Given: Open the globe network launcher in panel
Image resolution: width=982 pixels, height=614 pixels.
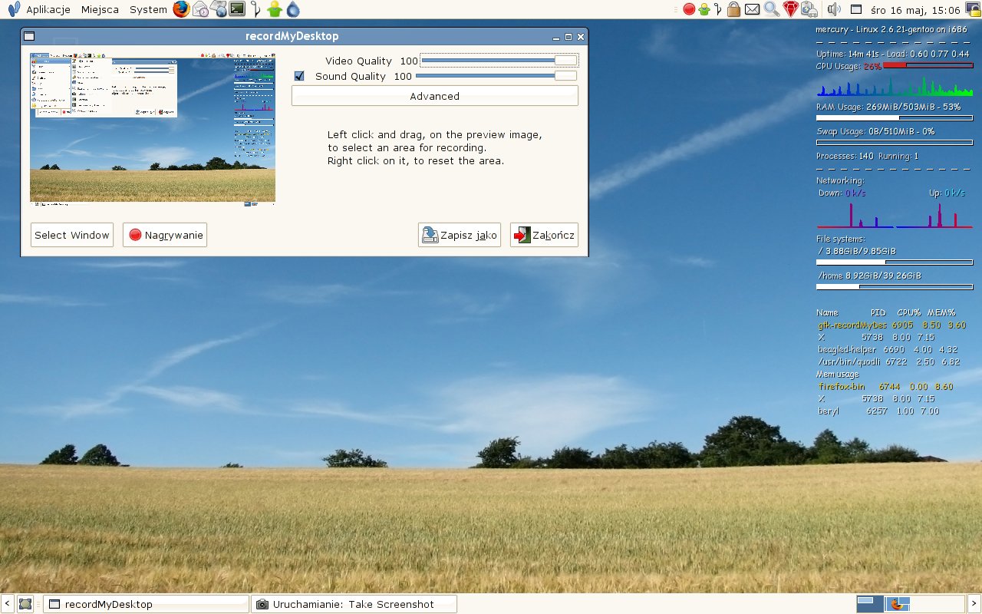Looking at the screenshot, I should click(x=219, y=9).
